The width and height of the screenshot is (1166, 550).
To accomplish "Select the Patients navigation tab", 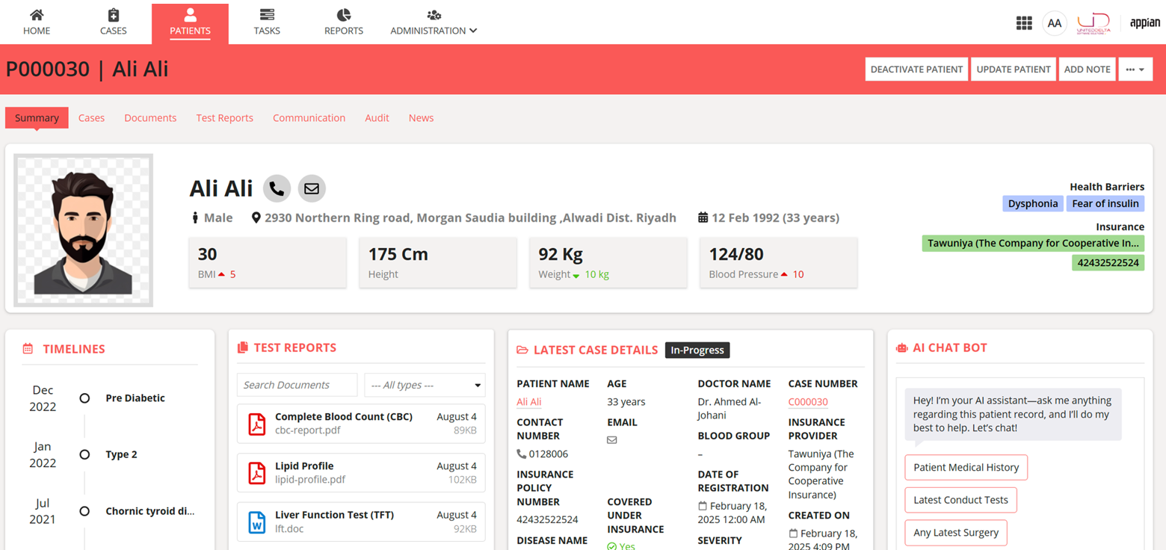I will click(190, 22).
